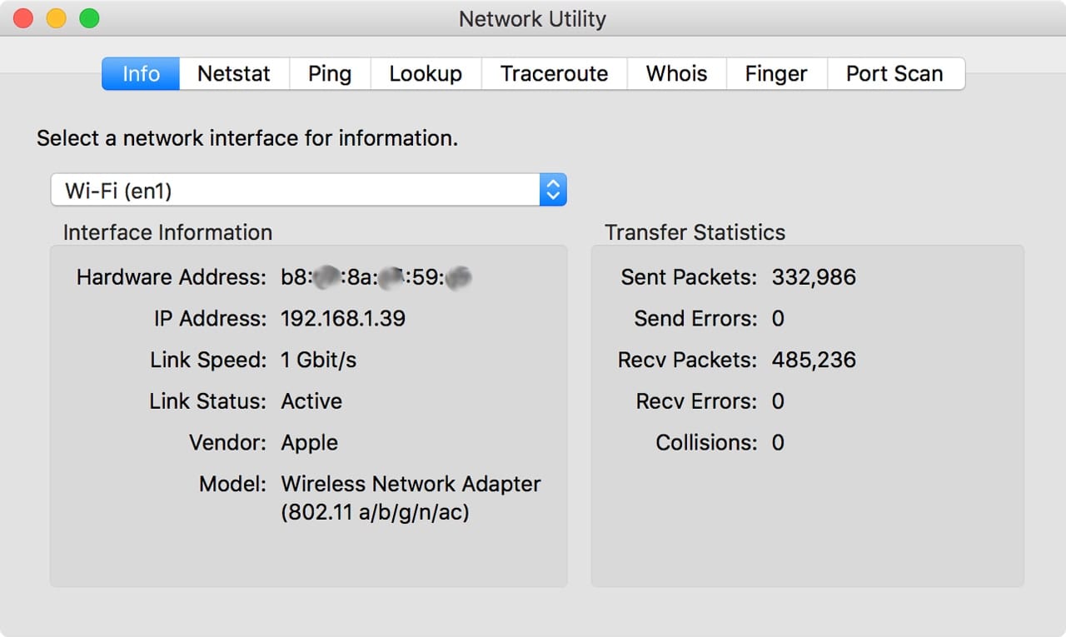Viewport: 1066px width, 637px height.
Task: Maximize the window with the green button
Action: [89, 18]
